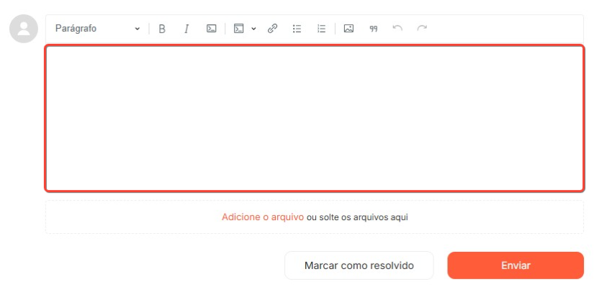Click the Enviar button
612x300 pixels.
pyautogui.click(x=516, y=265)
